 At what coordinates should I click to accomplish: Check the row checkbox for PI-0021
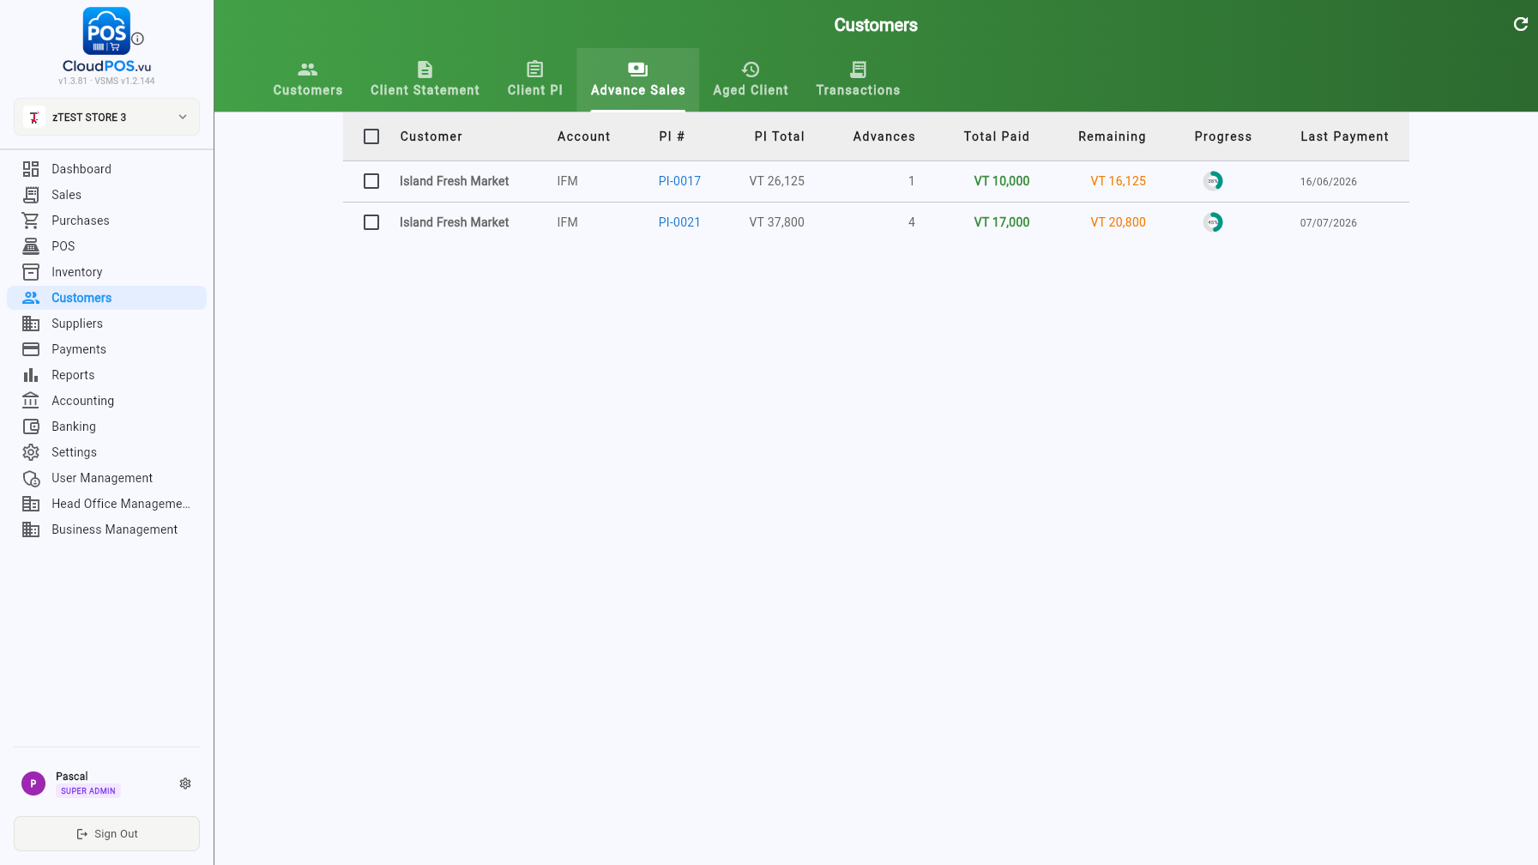point(371,222)
